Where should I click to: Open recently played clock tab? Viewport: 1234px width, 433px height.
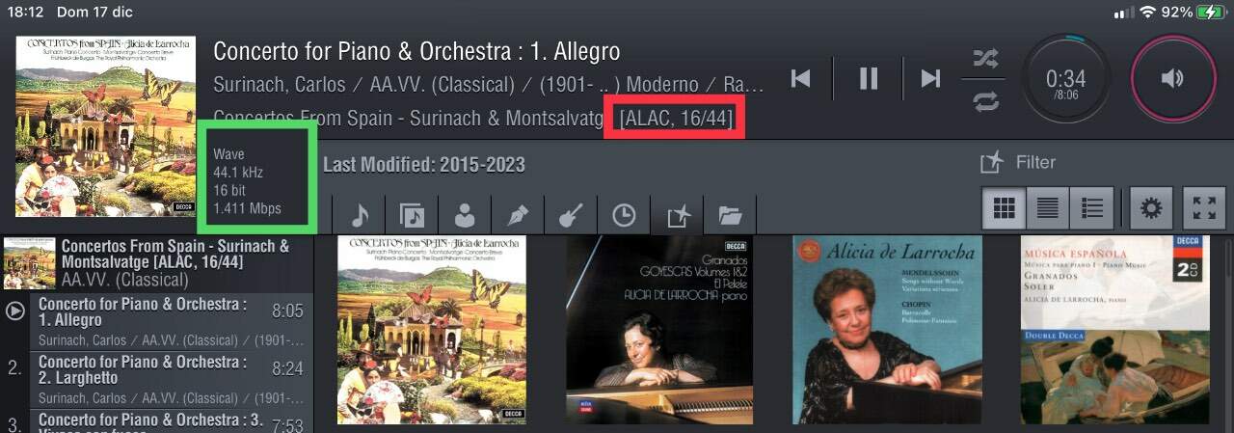(x=625, y=214)
